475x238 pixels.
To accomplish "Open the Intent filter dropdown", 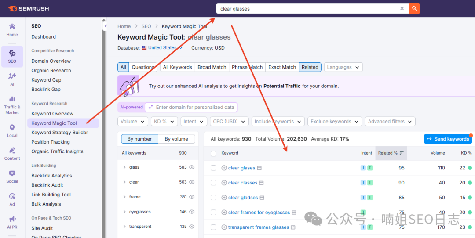I will [x=194, y=121].
